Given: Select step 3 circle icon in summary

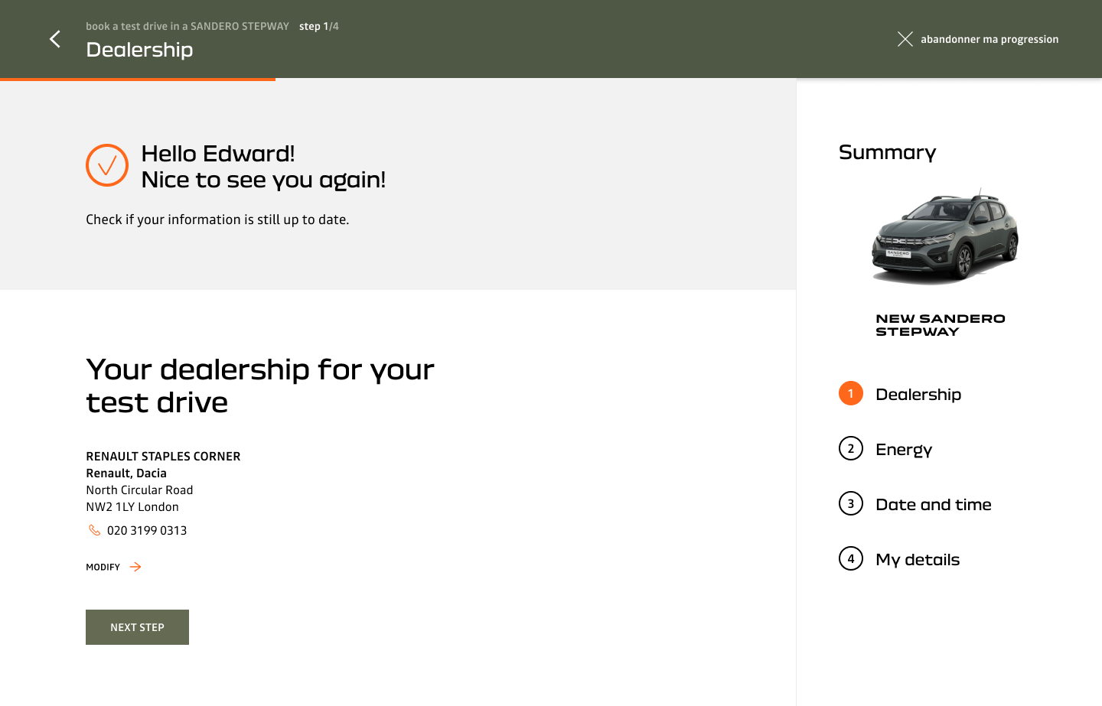Looking at the screenshot, I should pyautogui.click(x=851, y=503).
